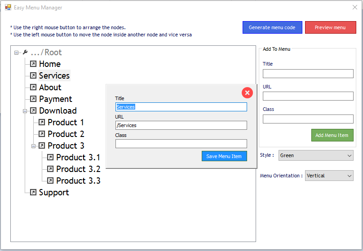Collapse the Root tree node

click(x=16, y=53)
